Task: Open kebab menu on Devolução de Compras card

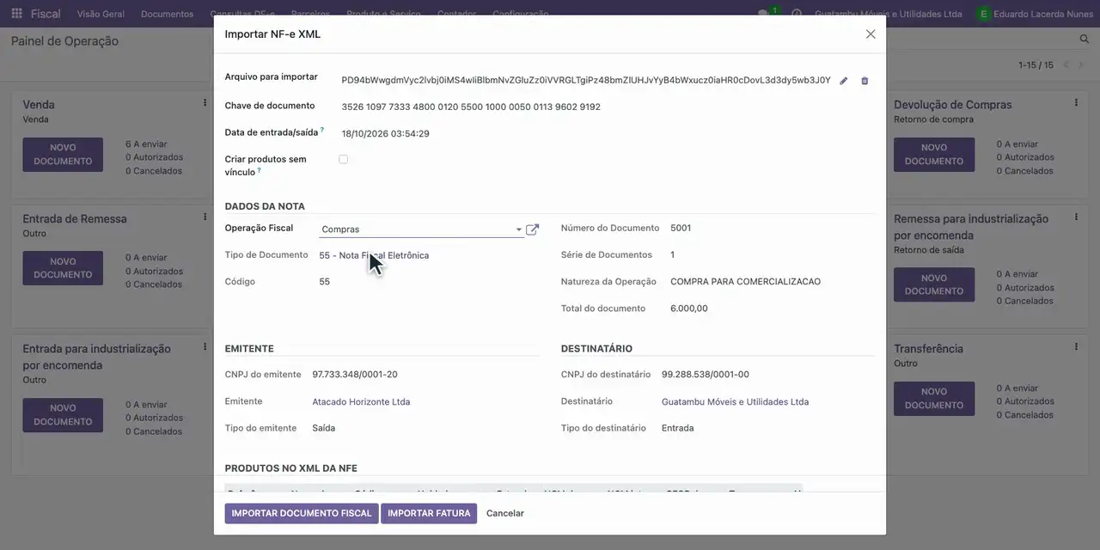Action: 1076,103
